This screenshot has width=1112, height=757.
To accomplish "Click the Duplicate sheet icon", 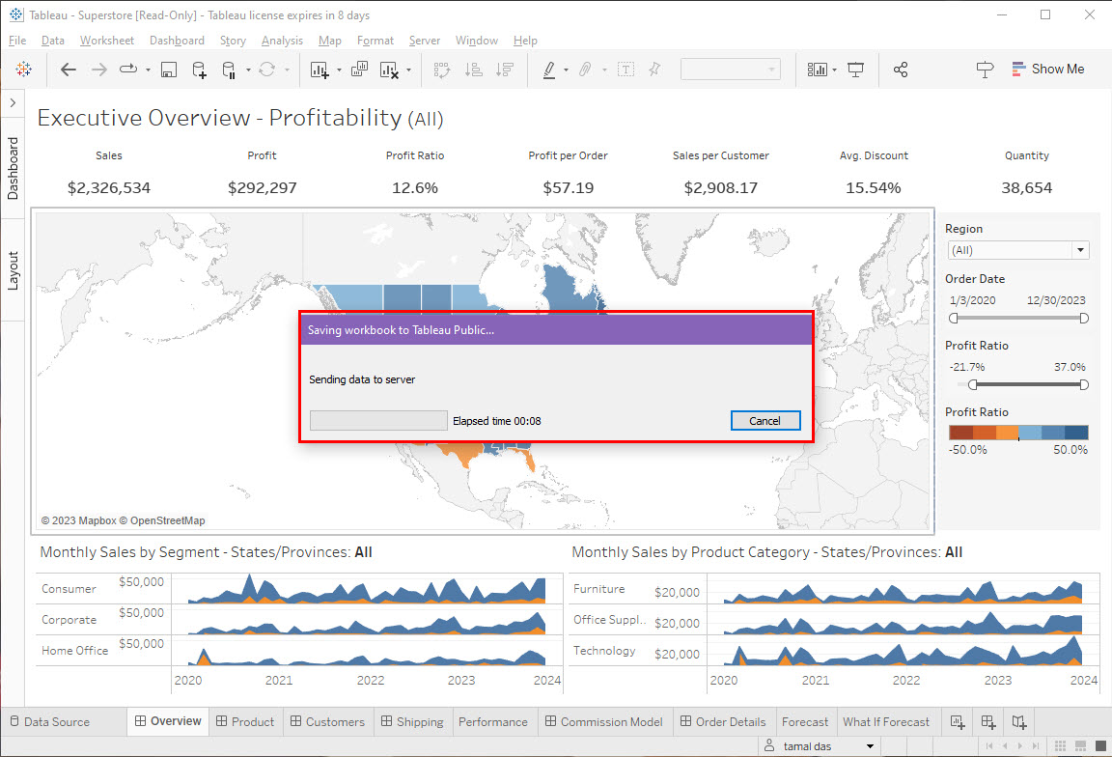I will (x=359, y=69).
